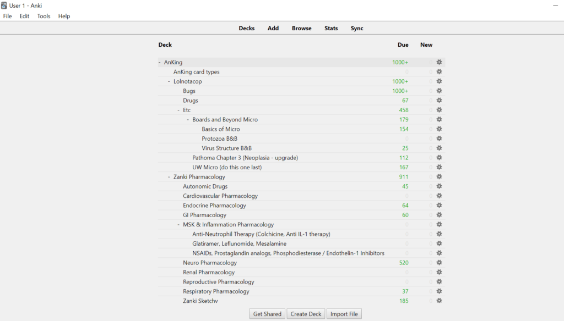Collapse the Etc subdeck
The width and height of the screenshot is (564, 321).
coord(178,110)
